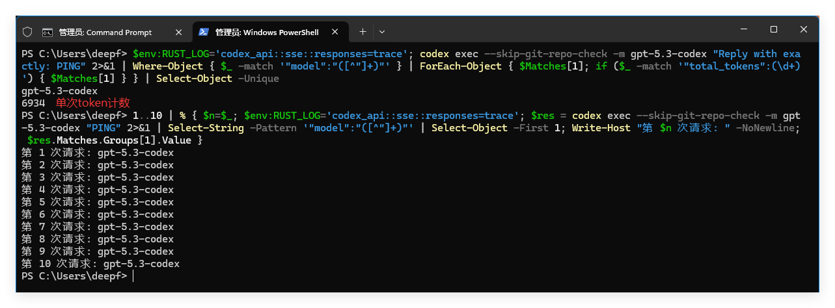
Task: Click the 'Write-Host' cmdlet text
Action: click(601, 128)
